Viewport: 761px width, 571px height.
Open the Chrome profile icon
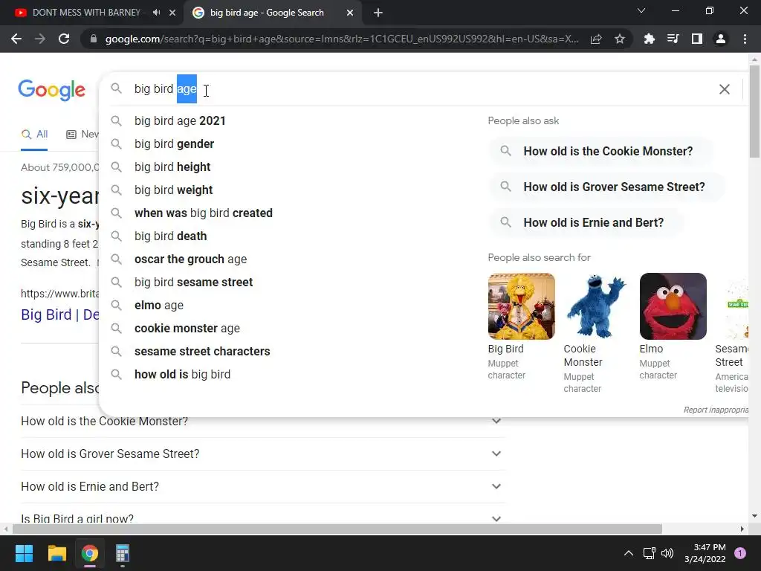pos(721,39)
